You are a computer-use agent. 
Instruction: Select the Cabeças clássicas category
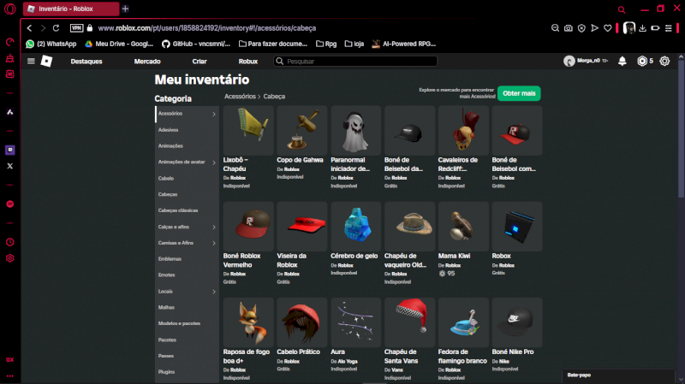point(187,210)
